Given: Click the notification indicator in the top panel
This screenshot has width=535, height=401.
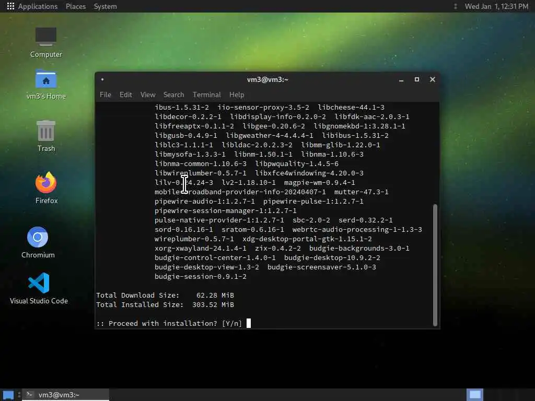Looking at the screenshot, I should [455, 6].
